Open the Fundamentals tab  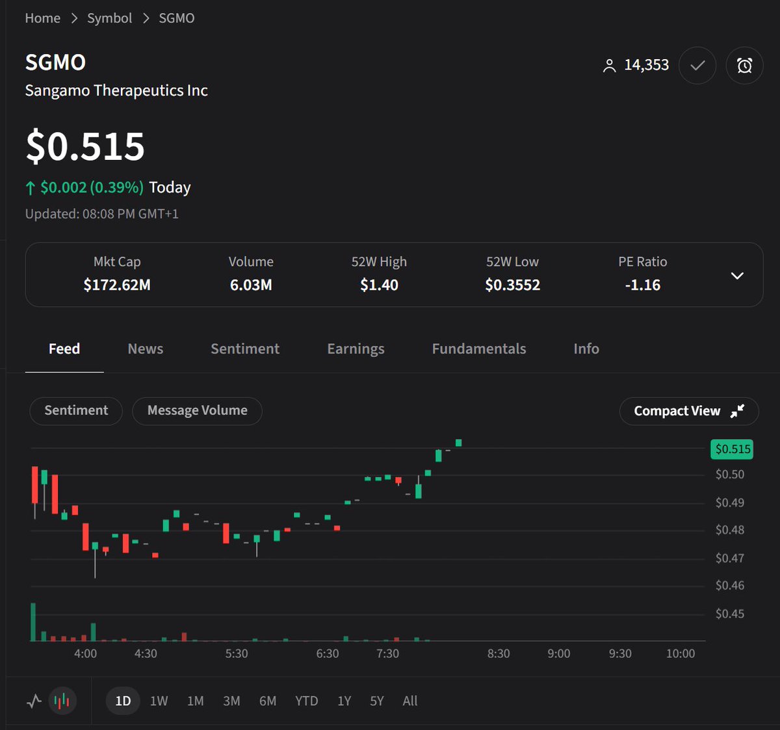[479, 349]
